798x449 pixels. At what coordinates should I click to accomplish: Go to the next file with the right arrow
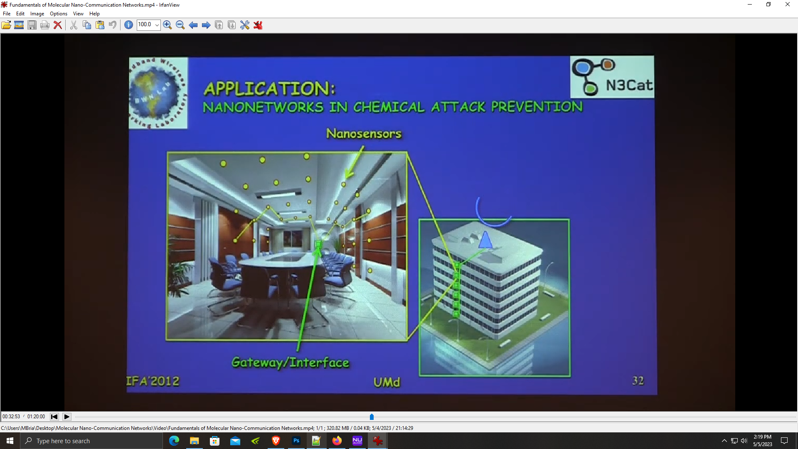click(206, 25)
